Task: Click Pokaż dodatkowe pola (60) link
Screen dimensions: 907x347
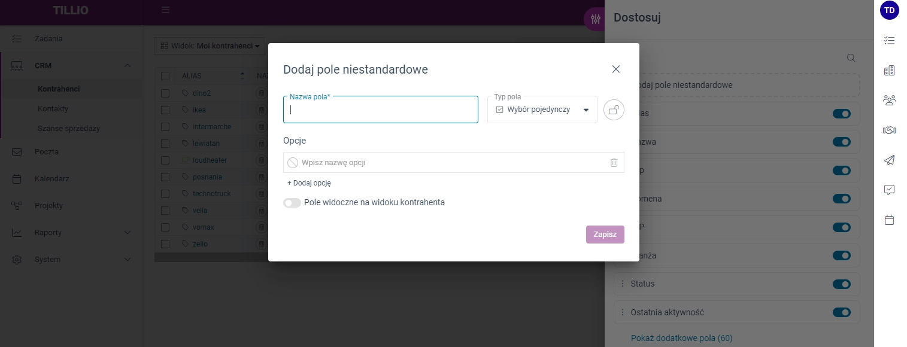Action: (682, 339)
